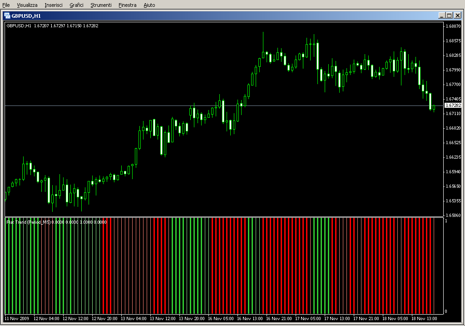Image resolution: width=465 pixels, height=326 pixels.
Task: Click the 16 Nov 05:00 time label
Action: click(221, 319)
